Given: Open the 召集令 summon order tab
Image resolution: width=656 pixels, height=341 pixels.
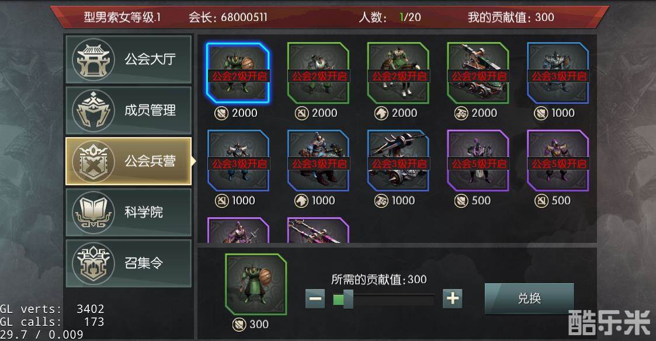Looking at the screenshot, I should tap(129, 263).
